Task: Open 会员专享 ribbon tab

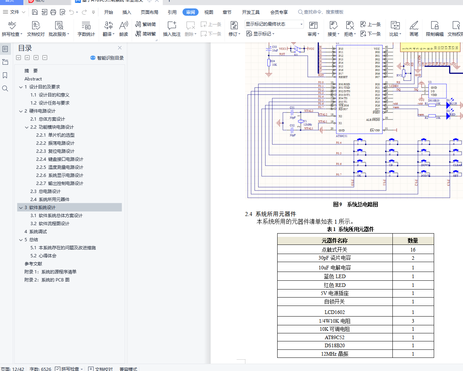Action: pyautogui.click(x=279, y=12)
